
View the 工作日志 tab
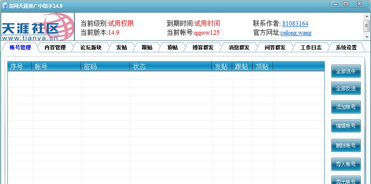pos(311,47)
